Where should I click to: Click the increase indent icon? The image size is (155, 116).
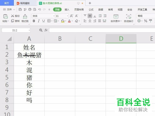[x=105, y=16]
